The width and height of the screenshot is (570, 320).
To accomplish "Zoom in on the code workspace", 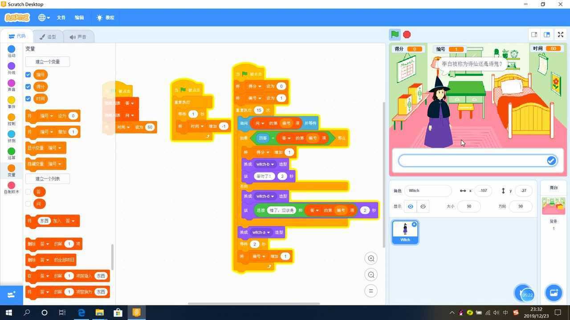I will pyautogui.click(x=371, y=259).
